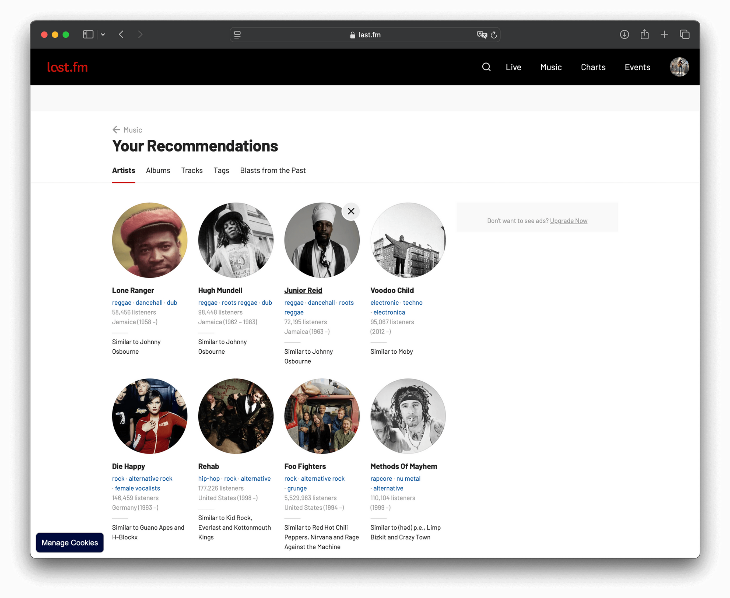Open the Charts menu
This screenshot has width=730, height=598.
[593, 67]
